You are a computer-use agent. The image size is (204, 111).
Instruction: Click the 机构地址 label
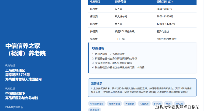(x=10, y=65)
